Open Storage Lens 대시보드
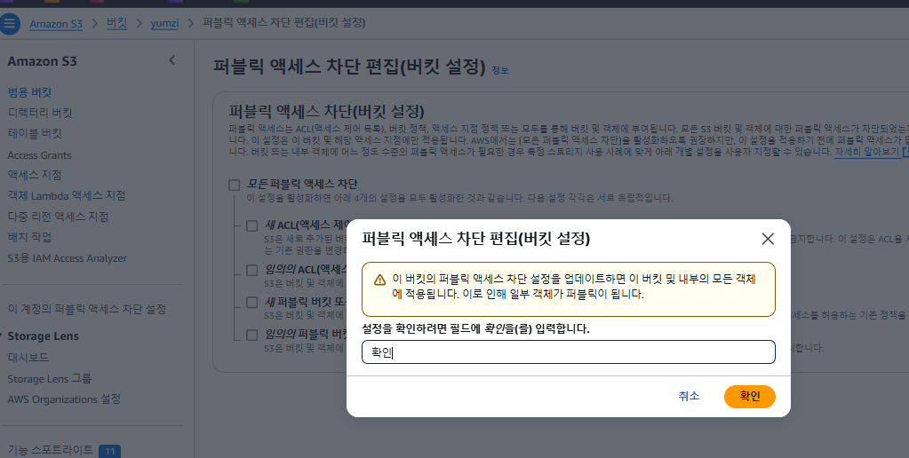The height and width of the screenshot is (458, 909). (x=28, y=358)
